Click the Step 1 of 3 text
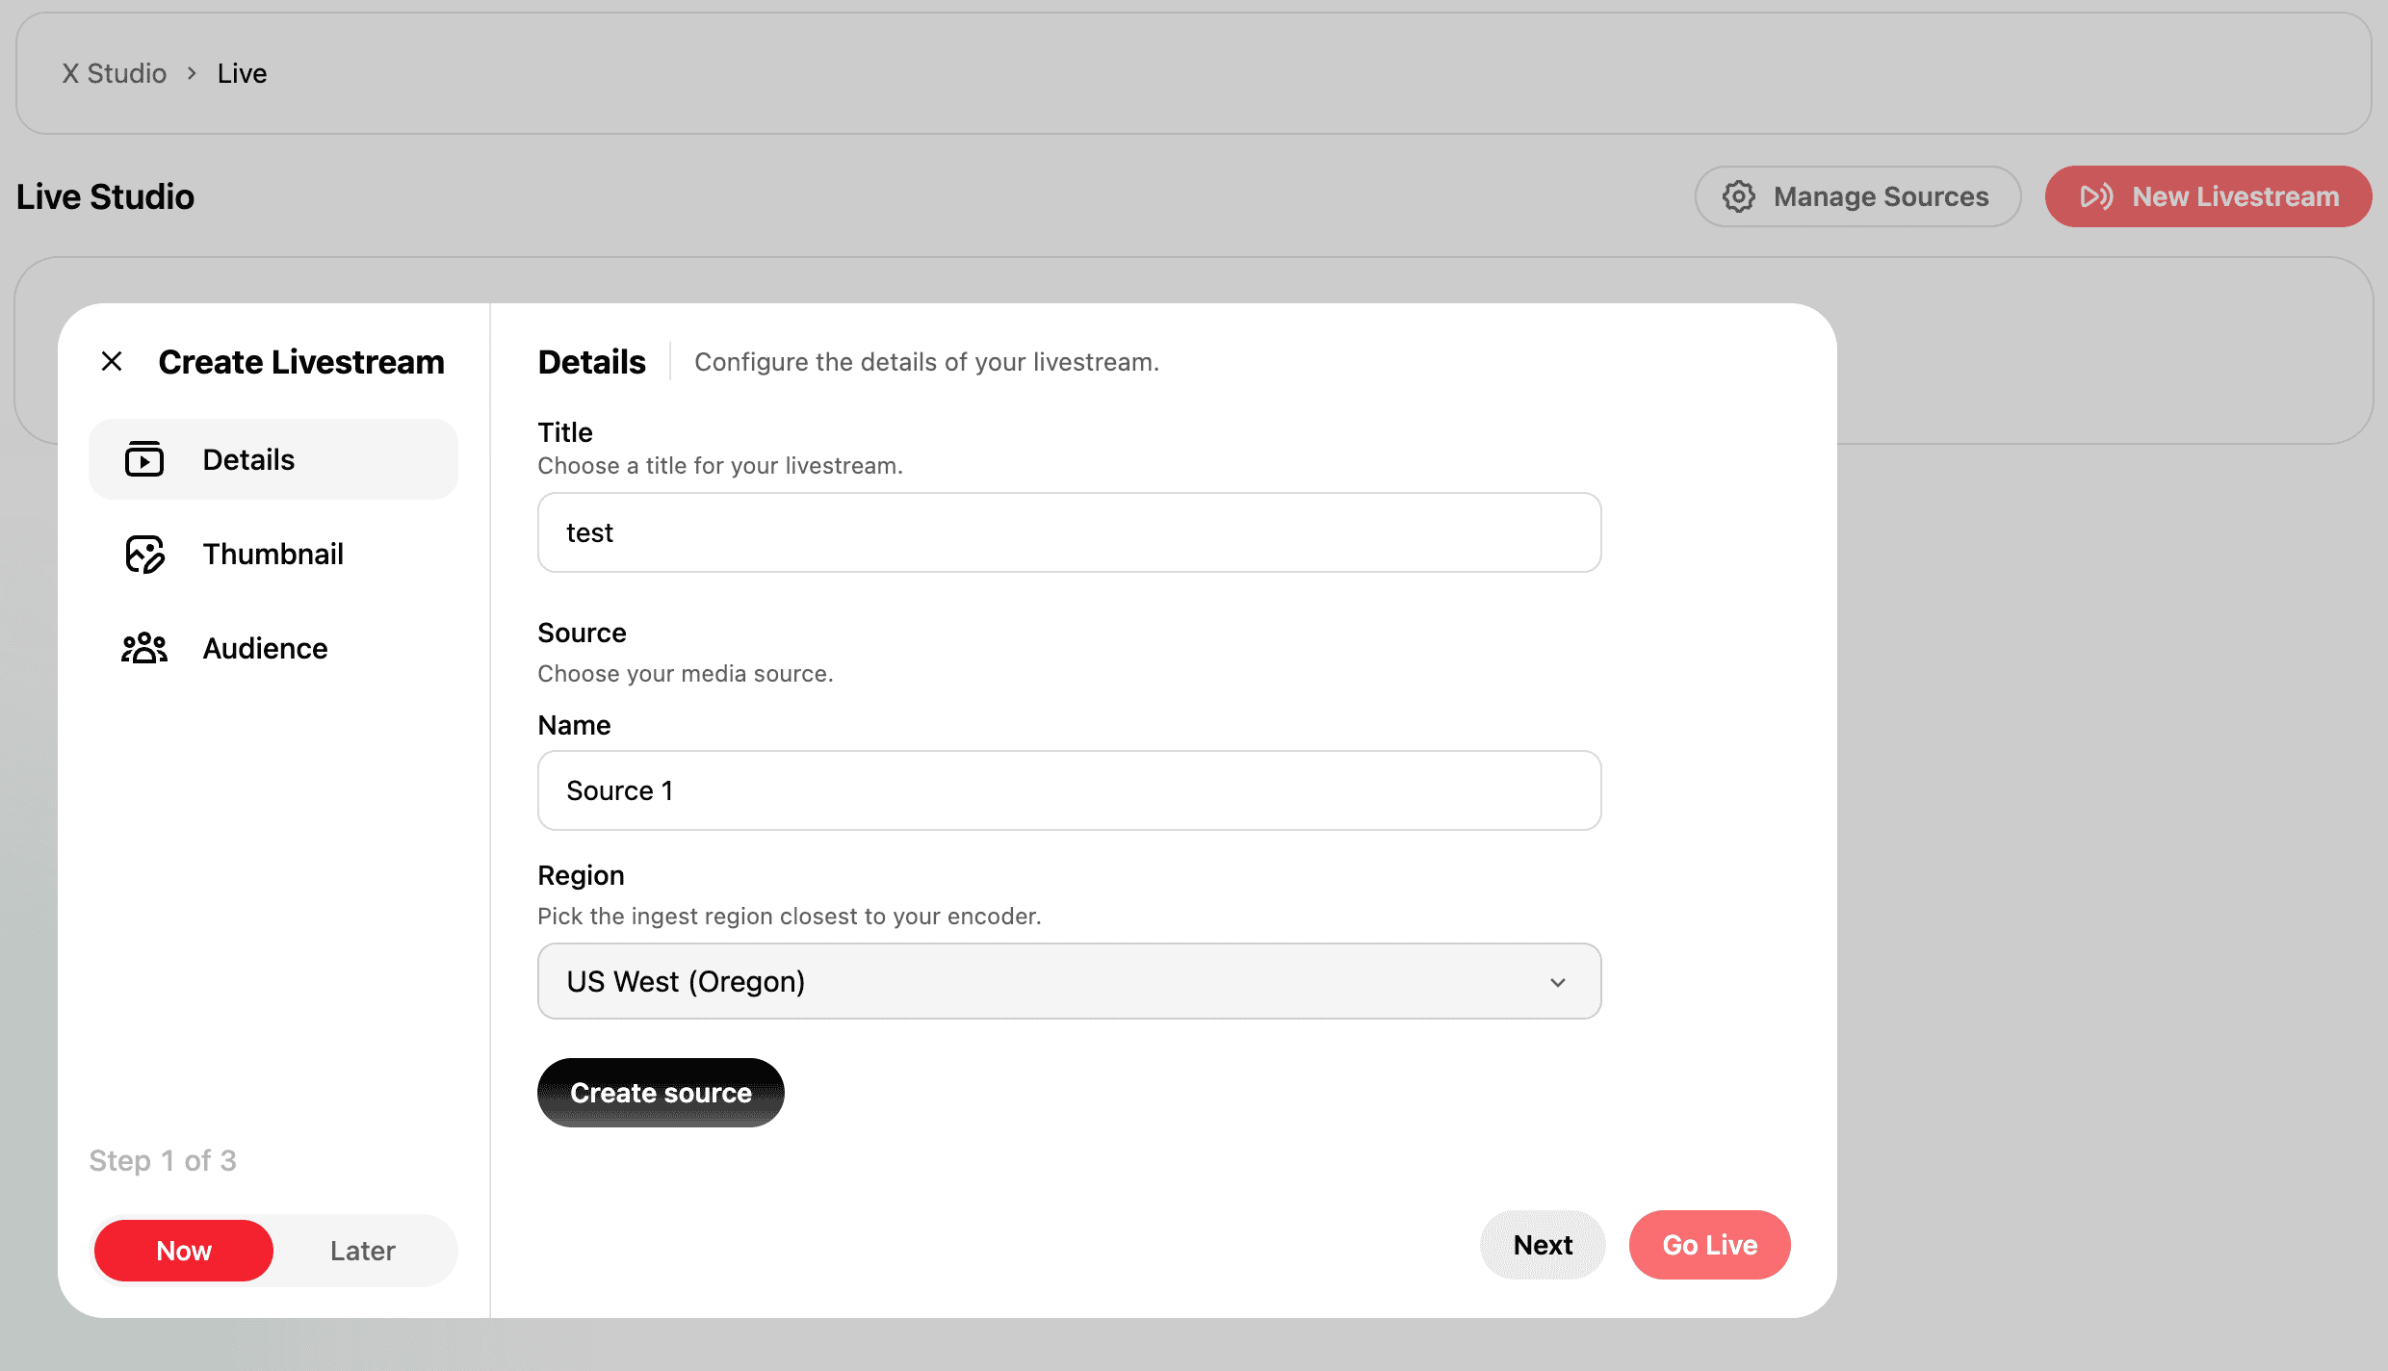 pos(163,1160)
